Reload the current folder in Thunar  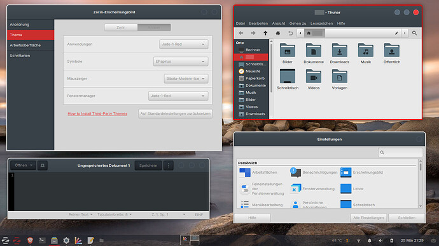[290, 33]
